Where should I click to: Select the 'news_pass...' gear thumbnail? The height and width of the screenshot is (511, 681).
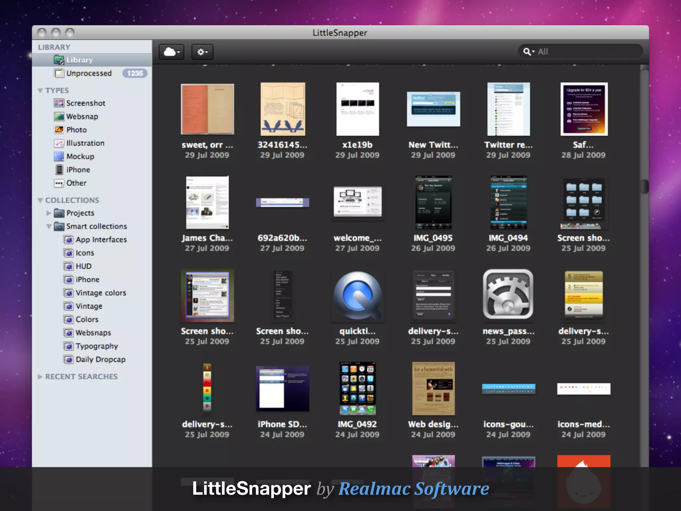click(x=508, y=295)
